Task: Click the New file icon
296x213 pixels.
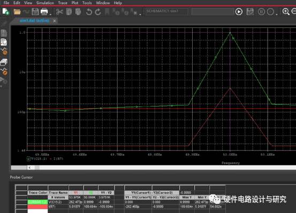Action: point(6,12)
